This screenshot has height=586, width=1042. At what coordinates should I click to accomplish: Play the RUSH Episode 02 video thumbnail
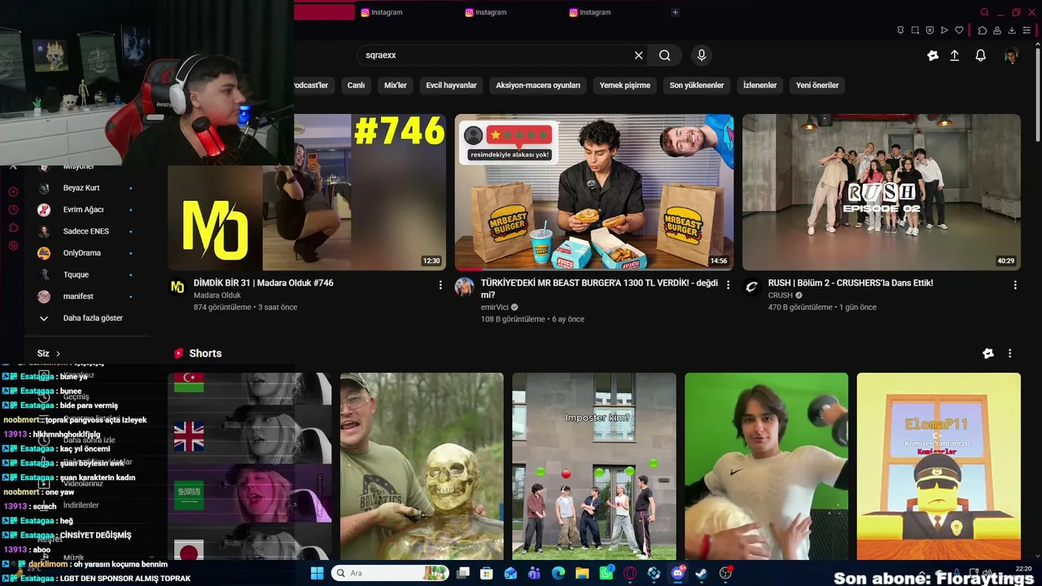click(882, 192)
